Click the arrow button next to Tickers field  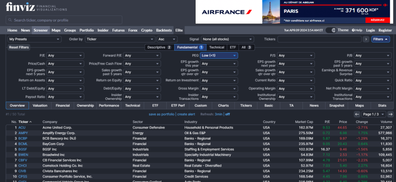click(366, 39)
